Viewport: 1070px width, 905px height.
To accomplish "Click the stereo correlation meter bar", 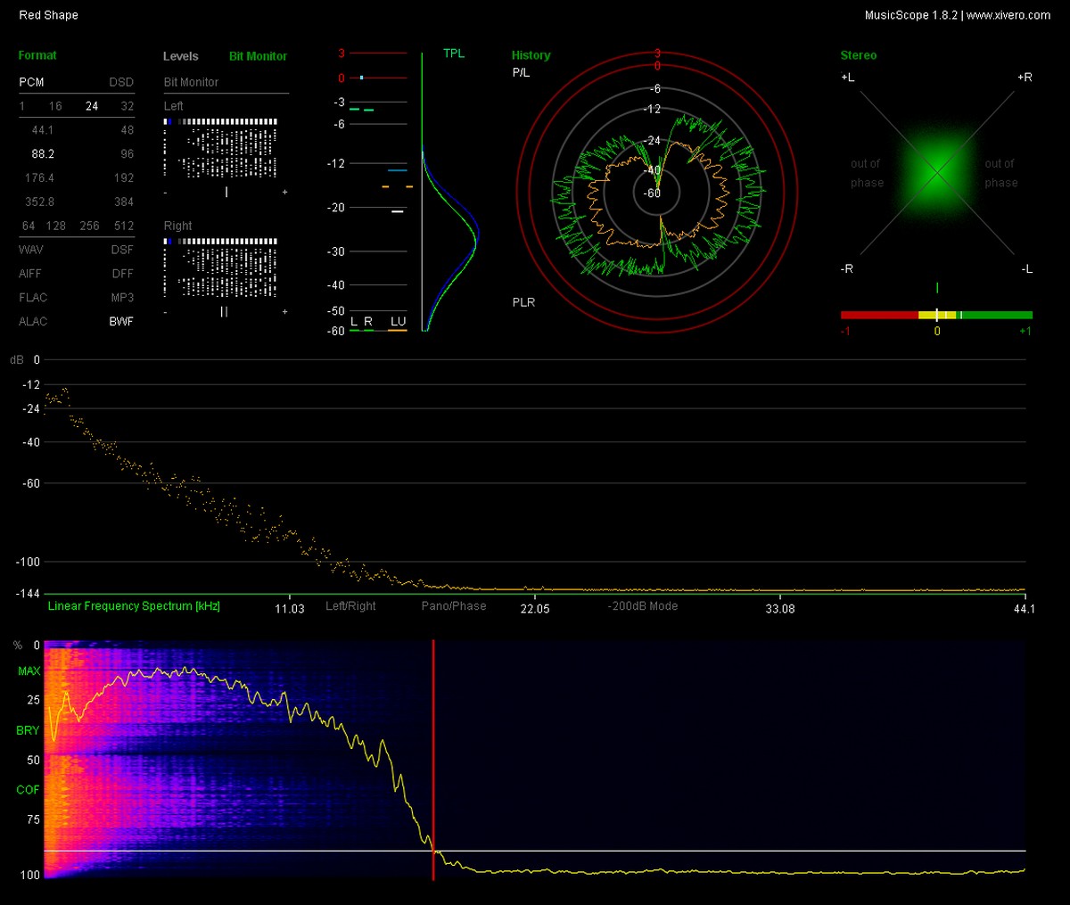I will click(x=936, y=315).
